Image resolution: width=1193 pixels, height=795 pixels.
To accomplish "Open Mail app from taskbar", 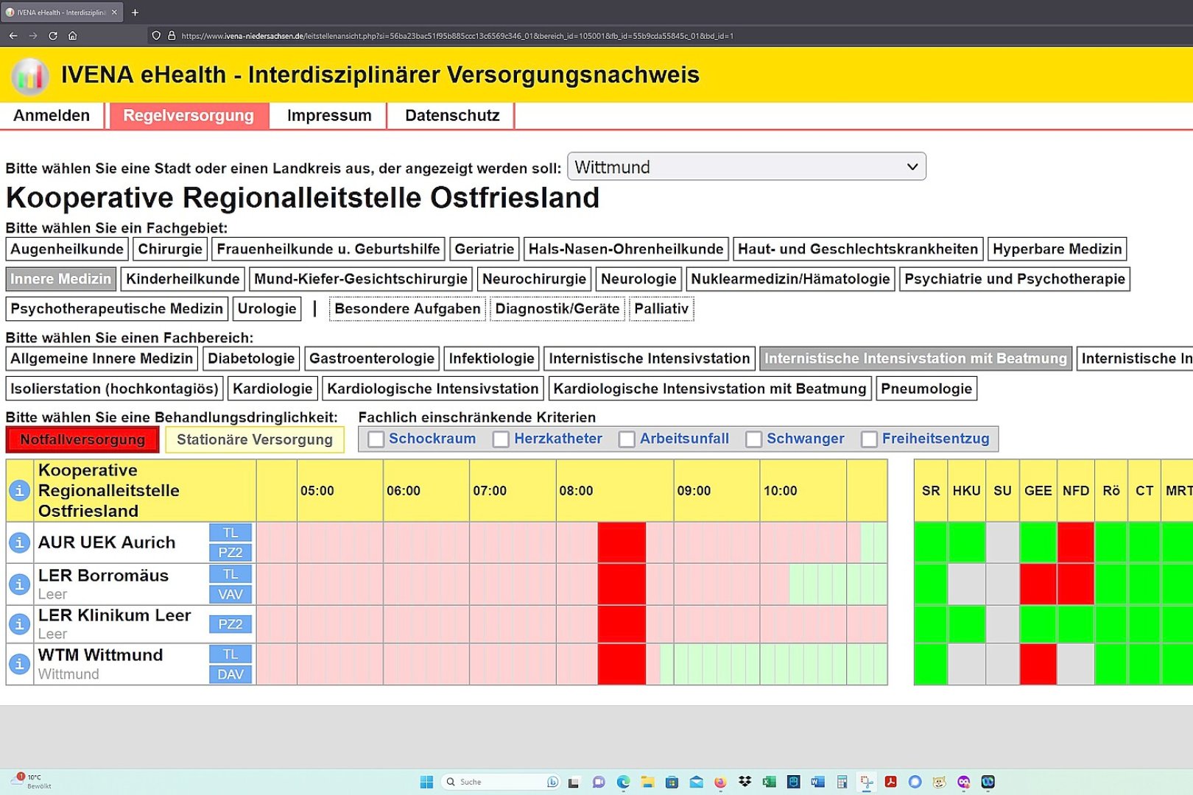I will [x=696, y=782].
